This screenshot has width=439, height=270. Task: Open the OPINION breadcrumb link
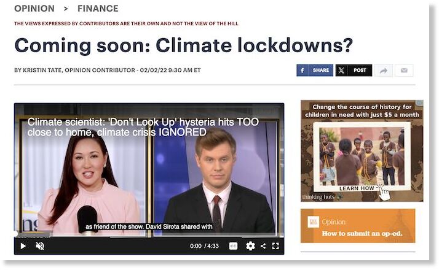pyautogui.click(x=34, y=9)
